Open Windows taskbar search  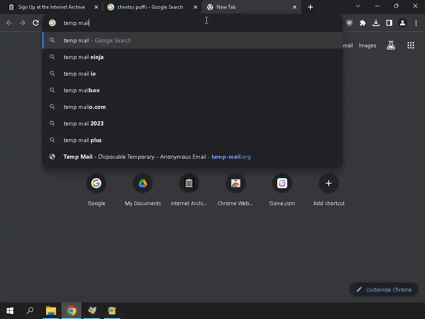point(30,311)
